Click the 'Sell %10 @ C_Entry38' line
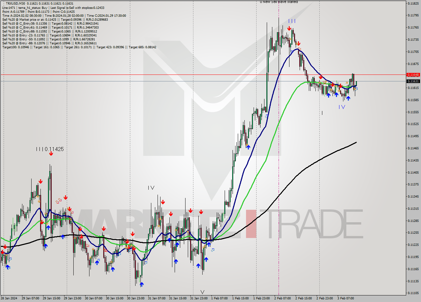Image resolution: width=421 pixels, height=302 pixels. pyautogui.click(x=50, y=23)
